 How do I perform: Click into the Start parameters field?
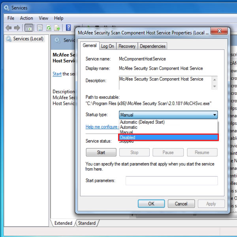pyautogui.click(x=171, y=181)
